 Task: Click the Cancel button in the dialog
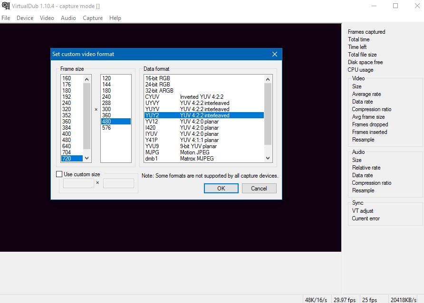point(259,188)
